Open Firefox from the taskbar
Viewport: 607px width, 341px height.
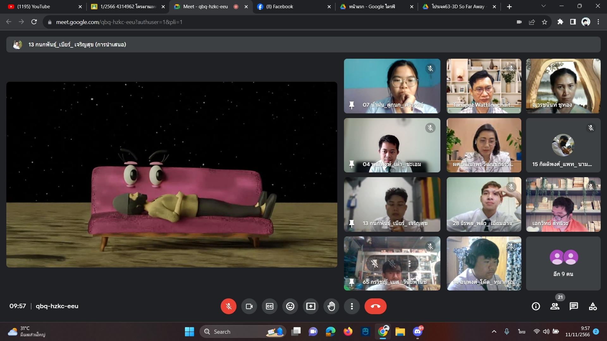[x=348, y=332]
